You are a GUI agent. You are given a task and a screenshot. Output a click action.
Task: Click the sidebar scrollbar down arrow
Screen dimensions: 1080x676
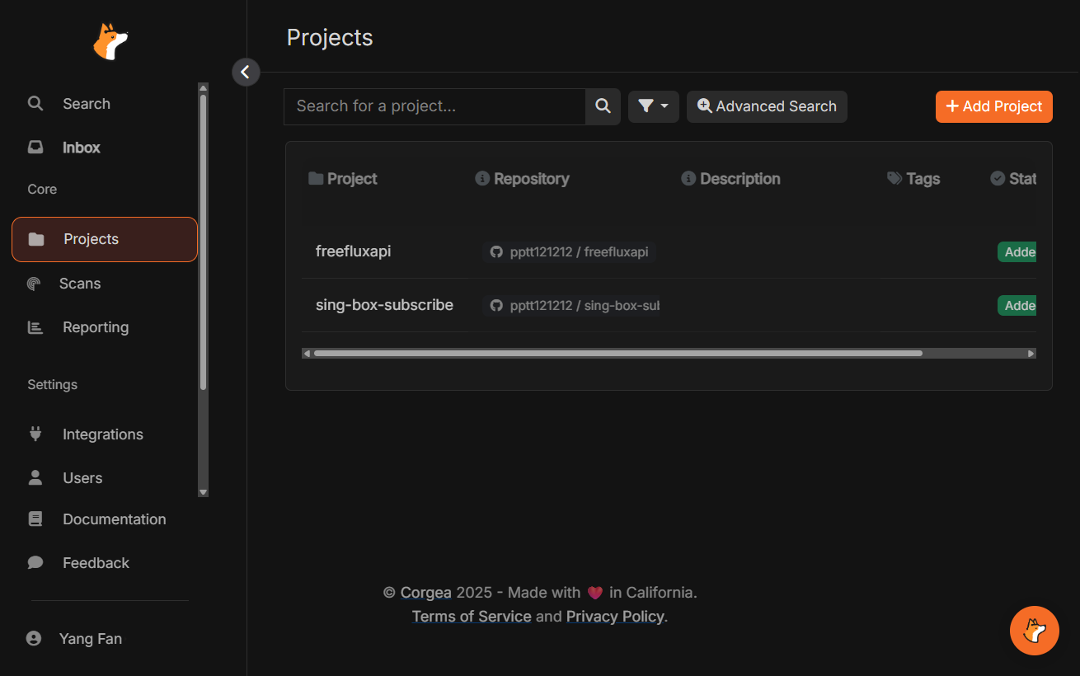click(x=203, y=492)
